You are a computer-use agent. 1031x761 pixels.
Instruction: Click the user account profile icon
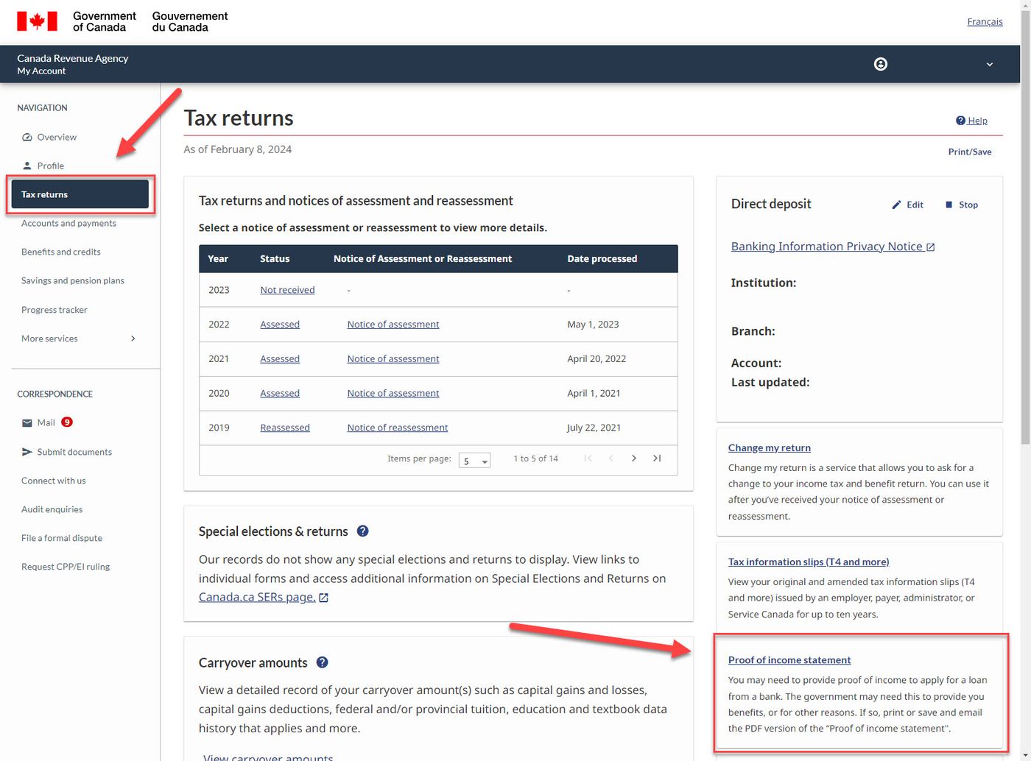click(x=880, y=64)
